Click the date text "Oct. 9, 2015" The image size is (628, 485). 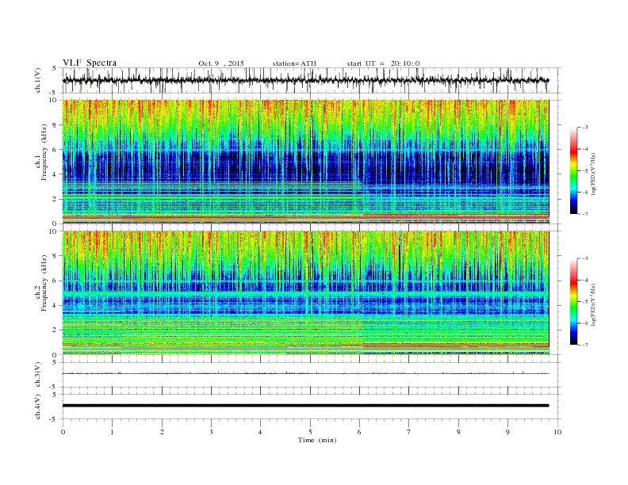pyautogui.click(x=221, y=63)
